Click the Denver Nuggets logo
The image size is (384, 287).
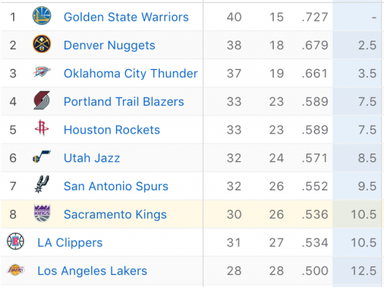pos(41,44)
